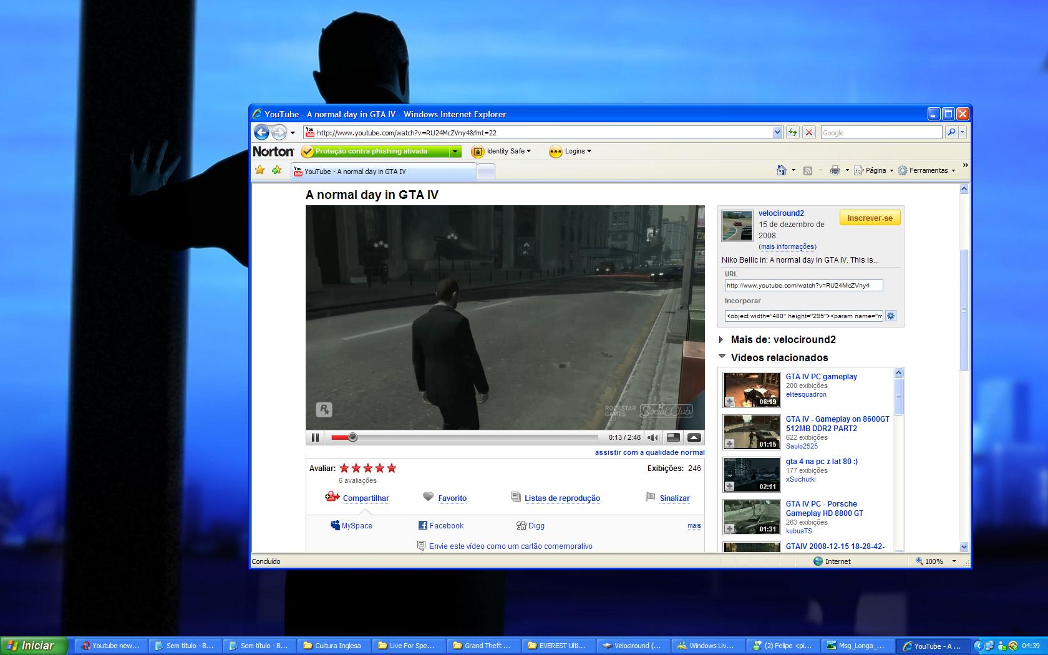Expand the address bar history dropdown
The image size is (1048, 655).
coord(777,132)
